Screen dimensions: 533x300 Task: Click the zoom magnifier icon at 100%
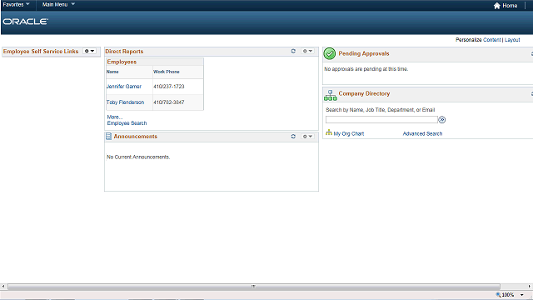click(498, 294)
